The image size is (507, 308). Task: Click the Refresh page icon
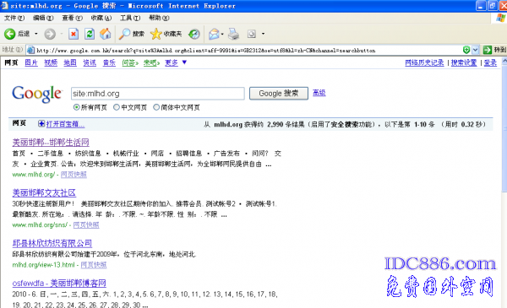[90, 34]
